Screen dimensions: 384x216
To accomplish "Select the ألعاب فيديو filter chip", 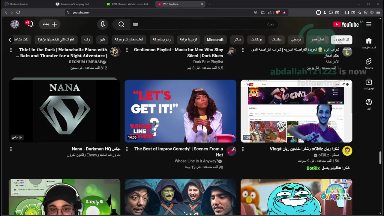I will (318, 40).
